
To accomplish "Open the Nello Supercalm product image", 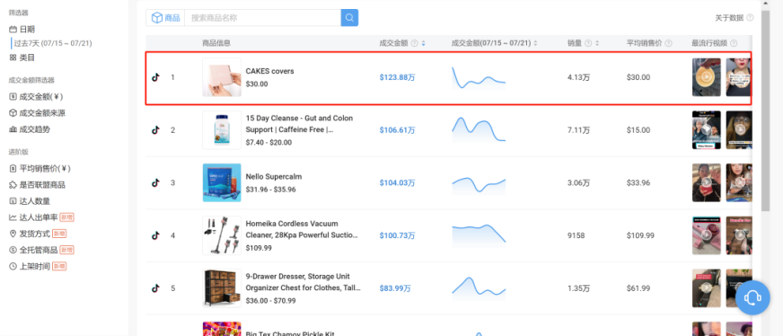I will point(222,182).
